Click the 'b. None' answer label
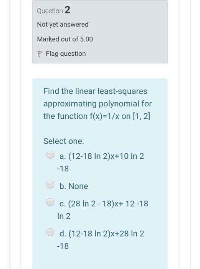Screen dimensions: 200x269 74,186
